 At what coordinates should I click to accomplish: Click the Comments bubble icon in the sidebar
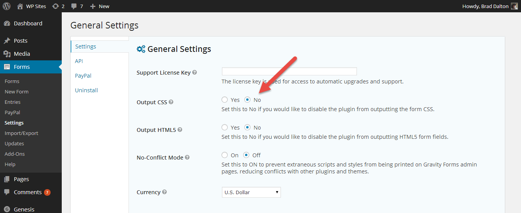[7, 192]
